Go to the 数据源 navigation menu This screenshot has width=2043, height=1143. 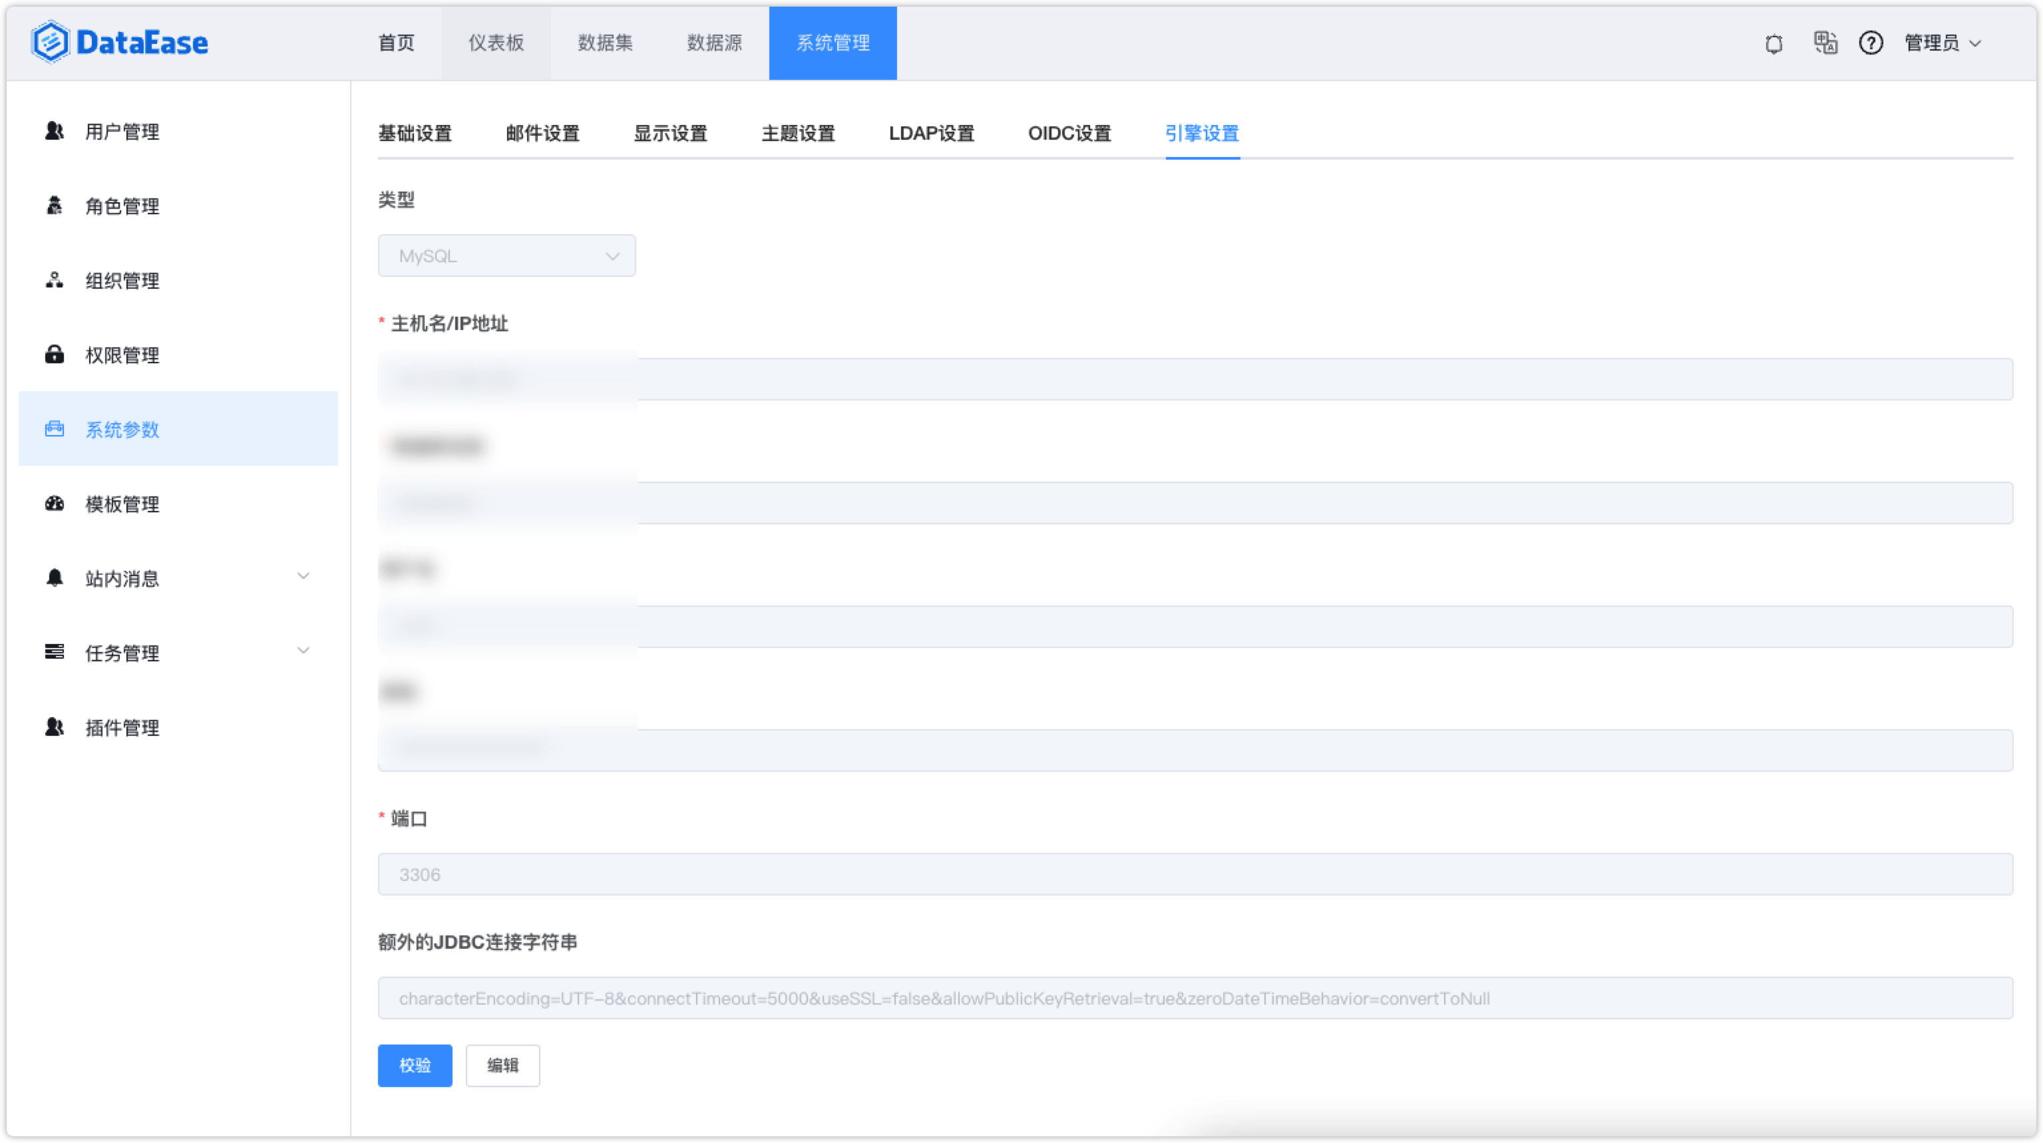click(x=713, y=43)
